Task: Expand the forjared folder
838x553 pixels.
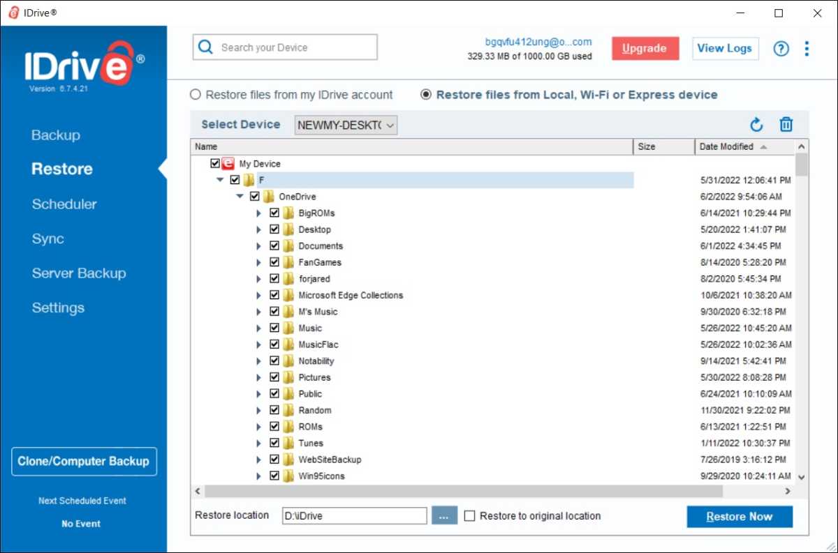Action: pos(260,279)
